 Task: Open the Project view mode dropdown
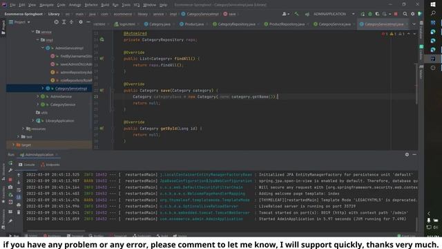20,22
